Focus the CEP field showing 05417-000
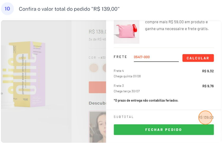The image size is (223, 145). [x=156, y=57]
